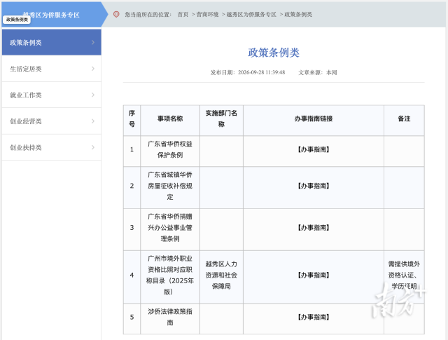Select 涉侨法律政策指南 item name
Image resolution: width=448 pixels, height=340 pixels.
click(170, 317)
